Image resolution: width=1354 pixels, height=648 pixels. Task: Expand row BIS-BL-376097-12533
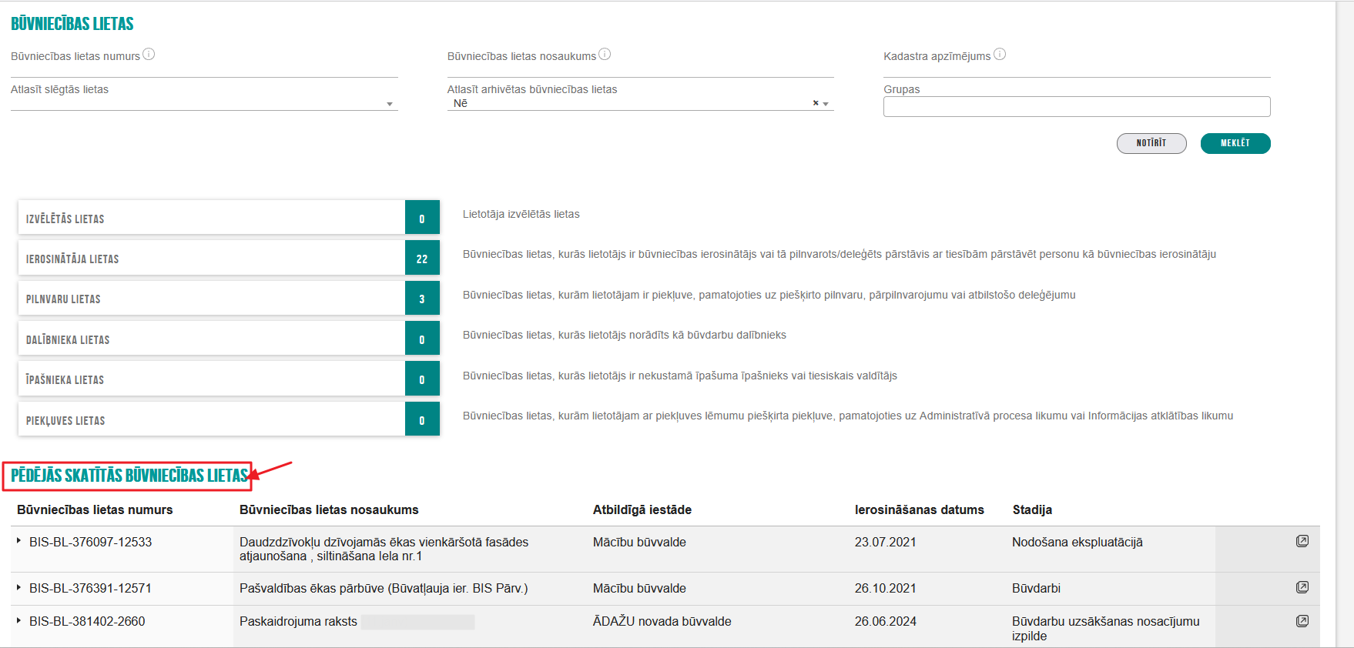pos(18,541)
